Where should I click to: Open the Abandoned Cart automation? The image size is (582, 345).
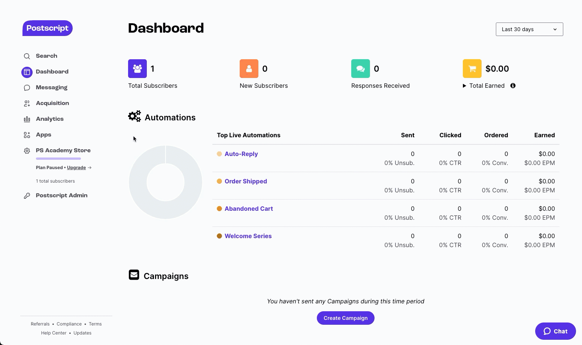tap(249, 208)
